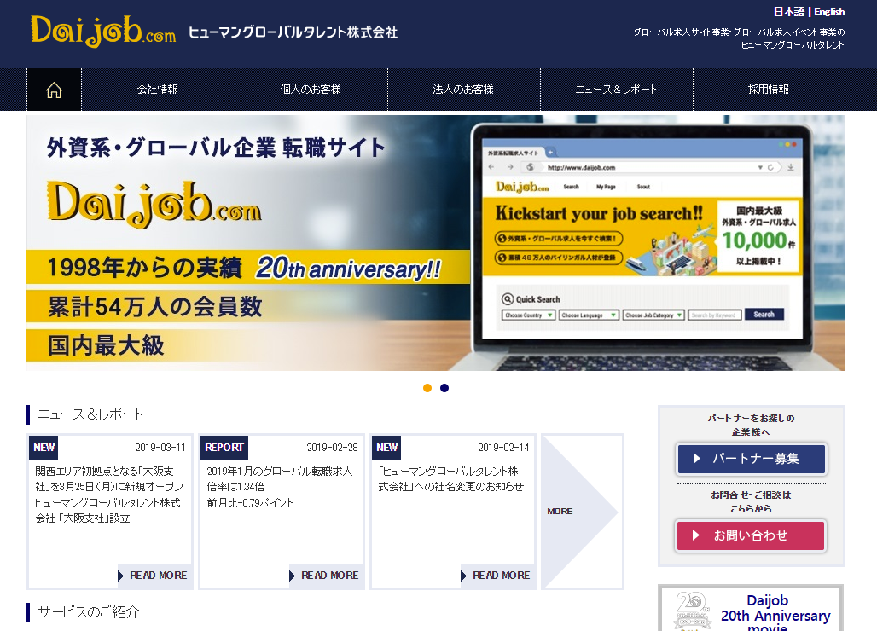
Task: Click the date 2019-03-11
Action: click(x=160, y=448)
